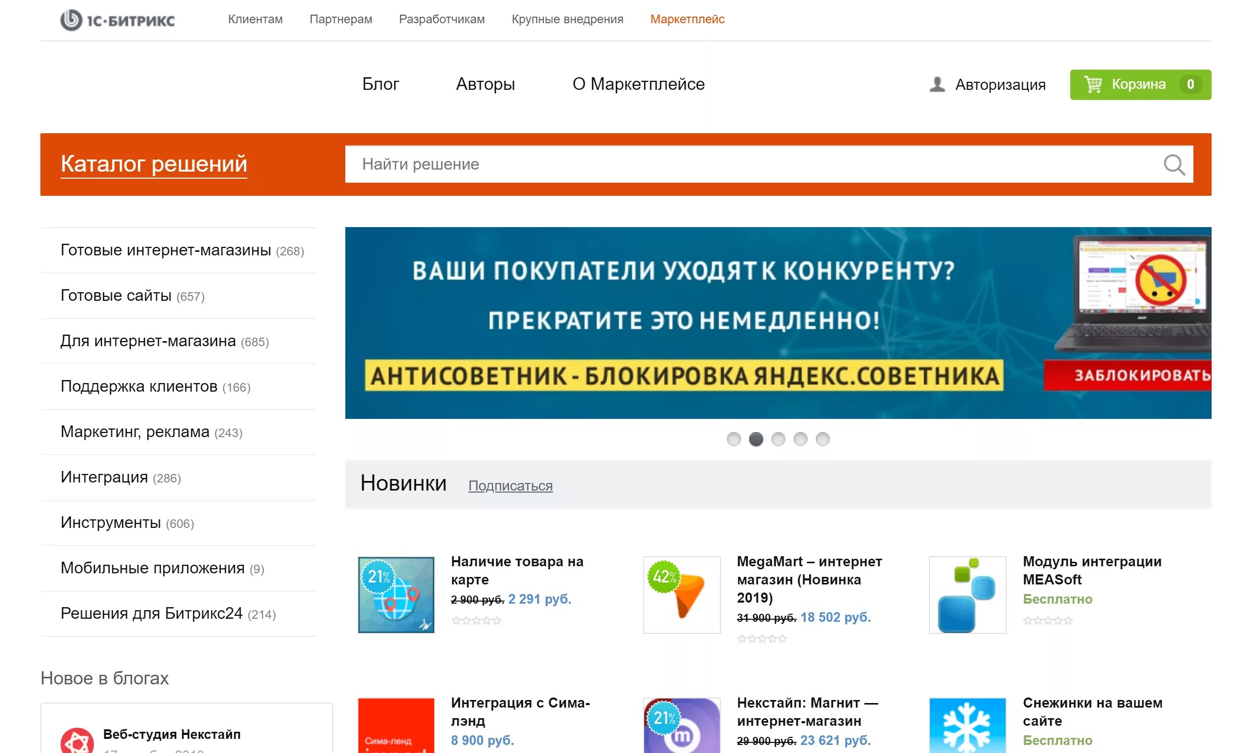The image size is (1252, 753).
Task: Select the first banner slide dot
Action: (734, 439)
